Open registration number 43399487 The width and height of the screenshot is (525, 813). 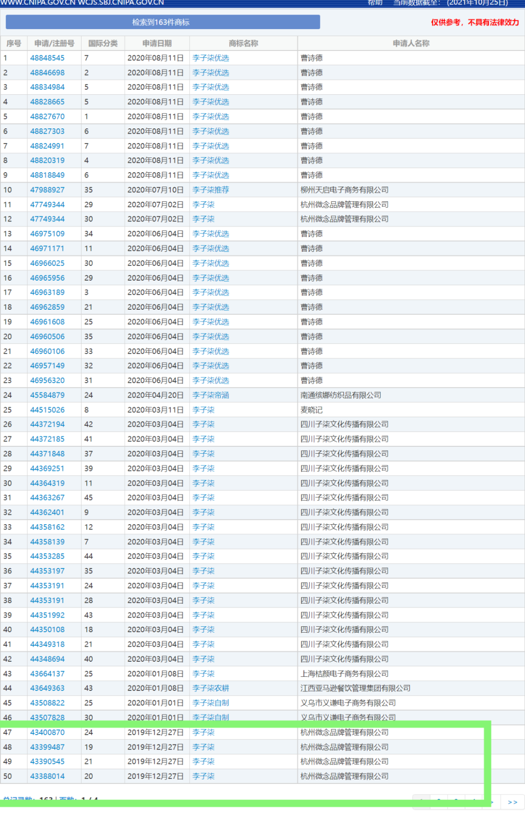[47, 747]
